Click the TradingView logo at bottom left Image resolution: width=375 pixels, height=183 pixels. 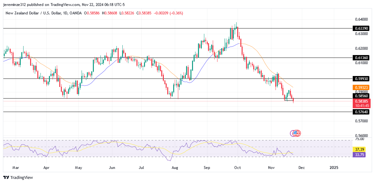coord(18,177)
